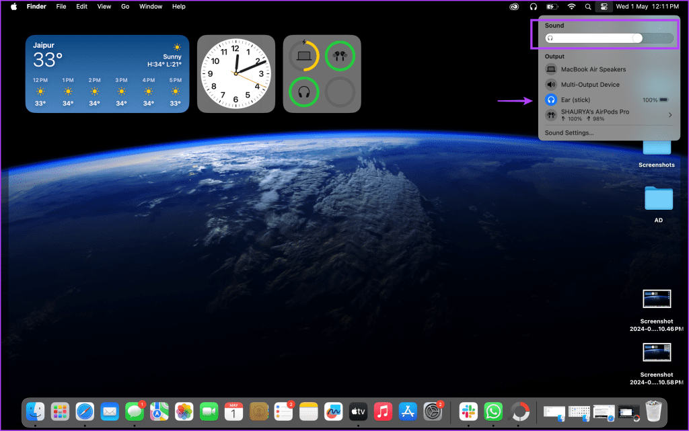Open System Settings from the dock
689x431 pixels.
tap(433, 412)
